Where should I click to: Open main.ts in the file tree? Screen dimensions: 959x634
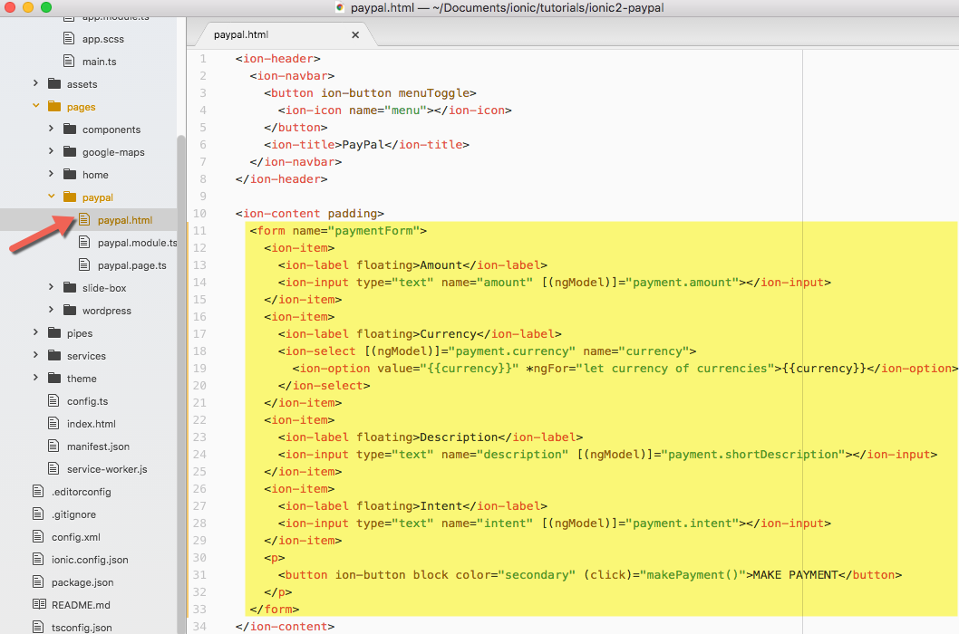[99, 62]
